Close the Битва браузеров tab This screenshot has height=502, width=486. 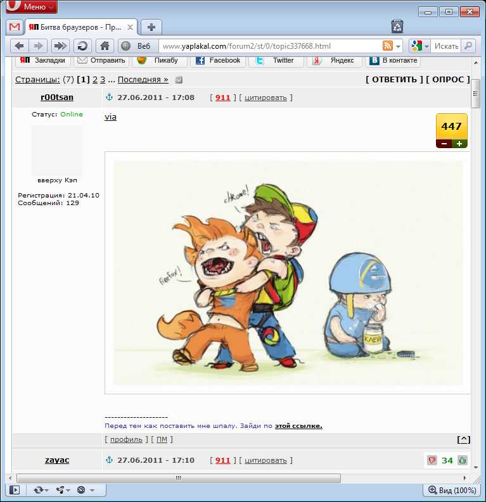pyautogui.click(x=130, y=27)
